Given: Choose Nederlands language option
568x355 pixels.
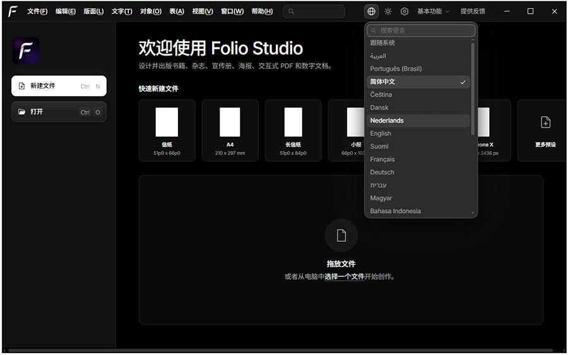Looking at the screenshot, I should [x=418, y=121].
